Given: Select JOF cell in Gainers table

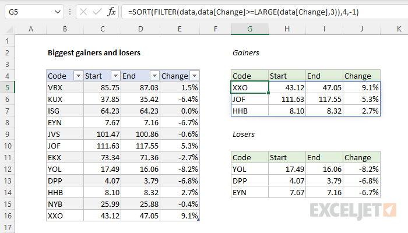Looking at the screenshot, I should 250,100.
